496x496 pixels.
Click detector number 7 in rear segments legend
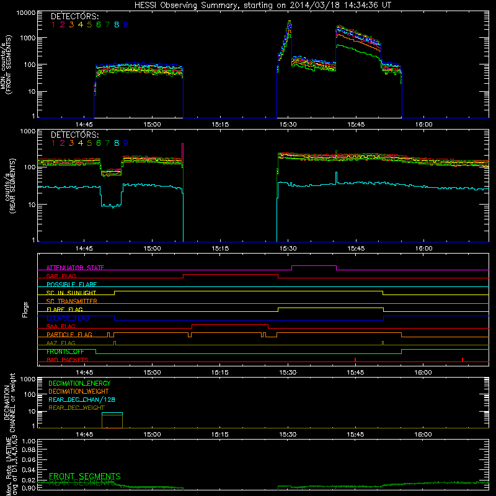coord(107,143)
